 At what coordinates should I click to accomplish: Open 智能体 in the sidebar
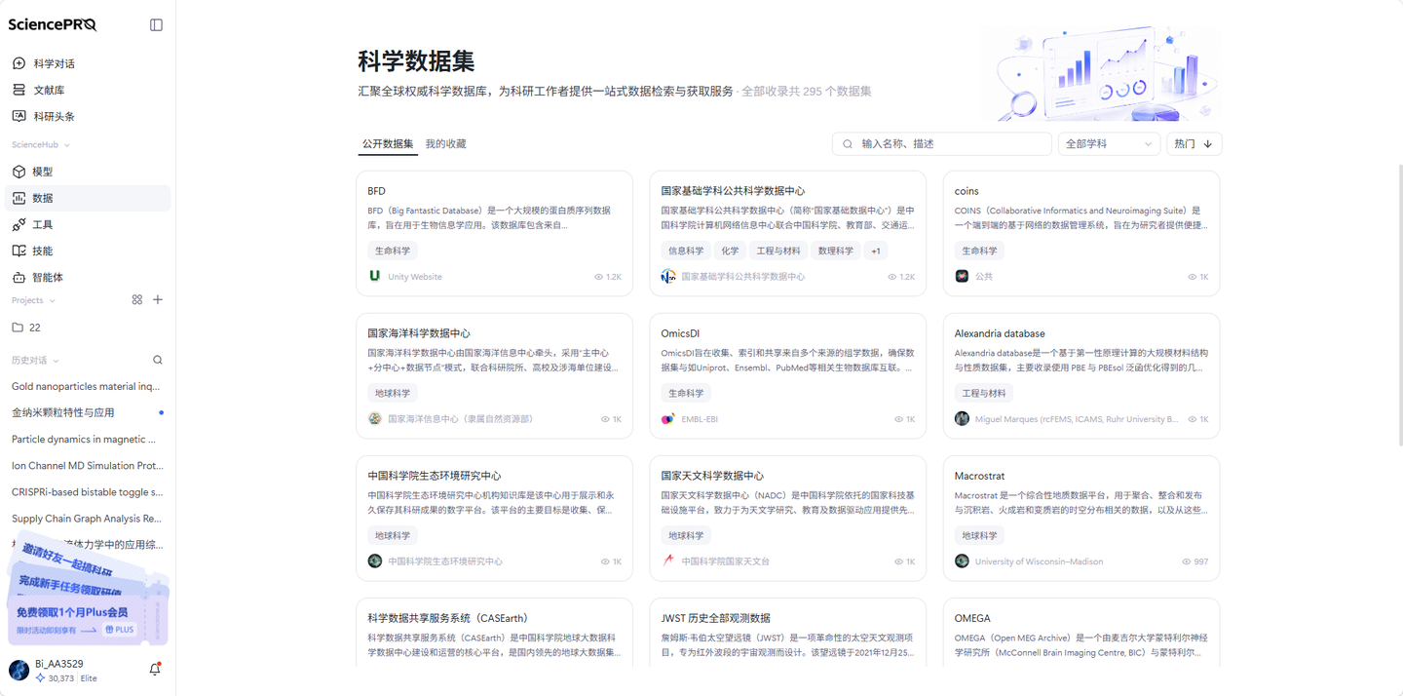[x=88, y=277]
